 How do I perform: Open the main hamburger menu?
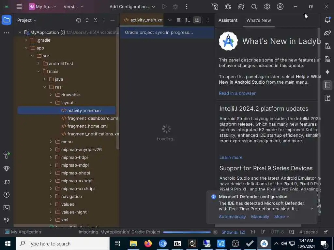[x=19, y=7]
